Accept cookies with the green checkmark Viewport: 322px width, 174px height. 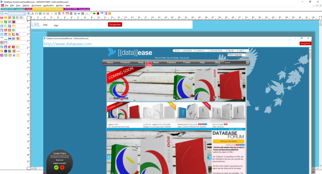(56, 168)
